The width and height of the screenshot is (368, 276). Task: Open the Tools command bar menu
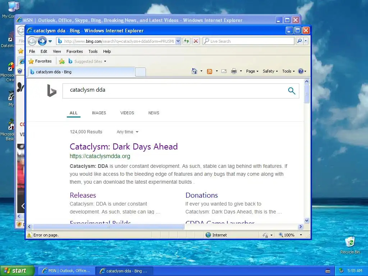pyautogui.click(x=288, y=71)
